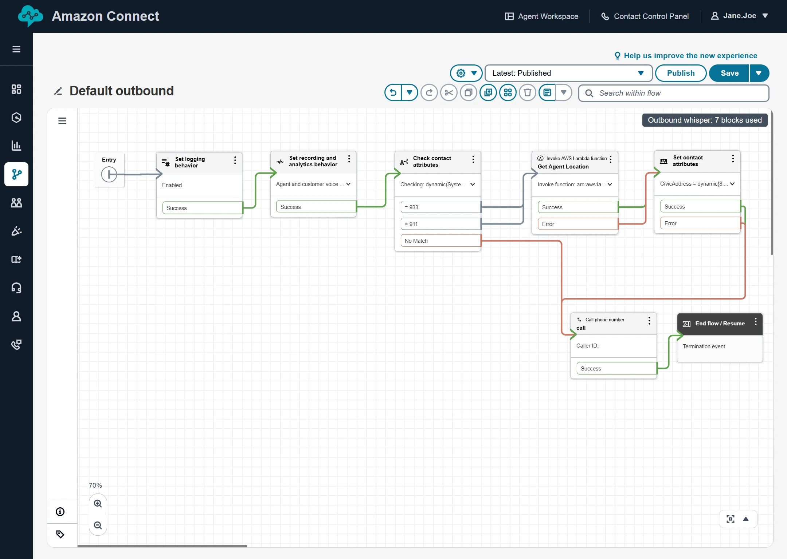
Task: Click the copy blocks icon
Action: (469, 93)
